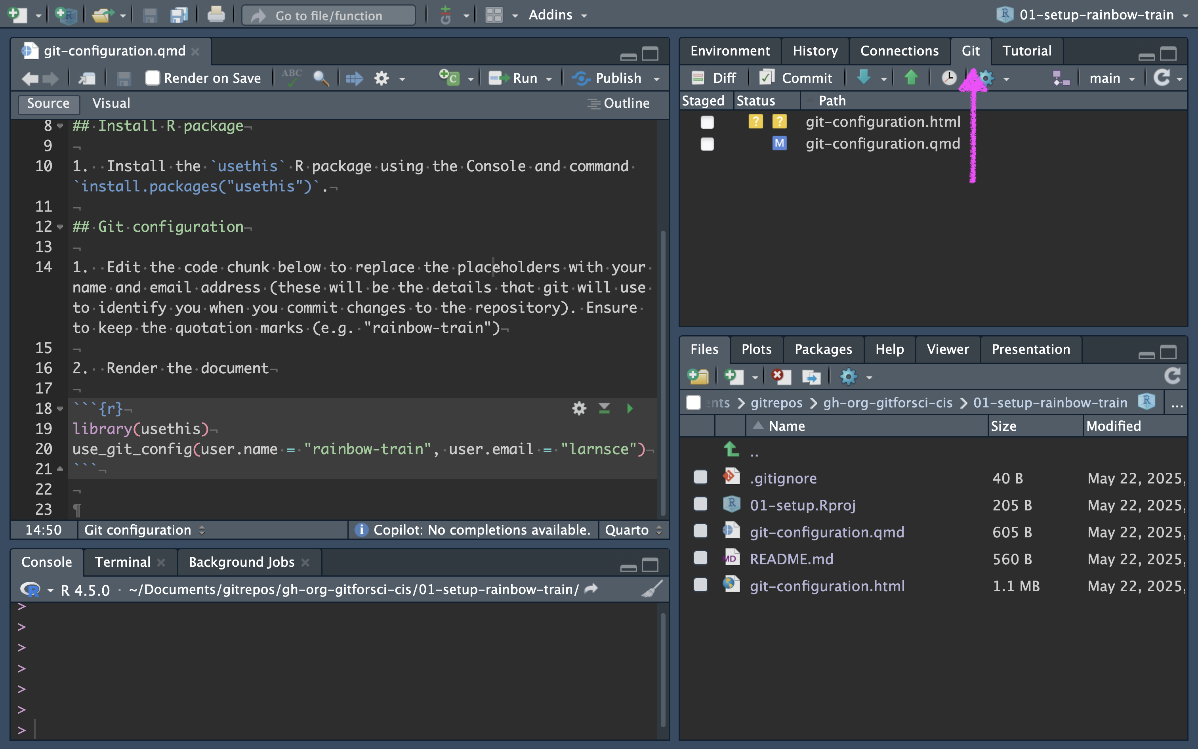Viewport: 1198px width, 749px height.
Task: Open the Background Jobs tab
Action: (242, 562)
